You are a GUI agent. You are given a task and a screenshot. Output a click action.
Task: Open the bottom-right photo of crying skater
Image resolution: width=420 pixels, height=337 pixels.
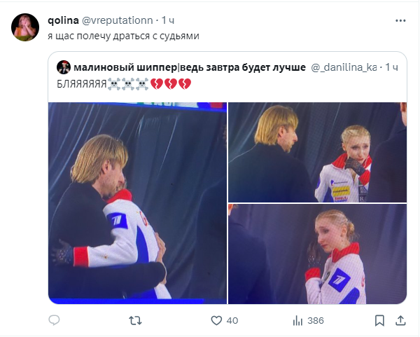317,254
